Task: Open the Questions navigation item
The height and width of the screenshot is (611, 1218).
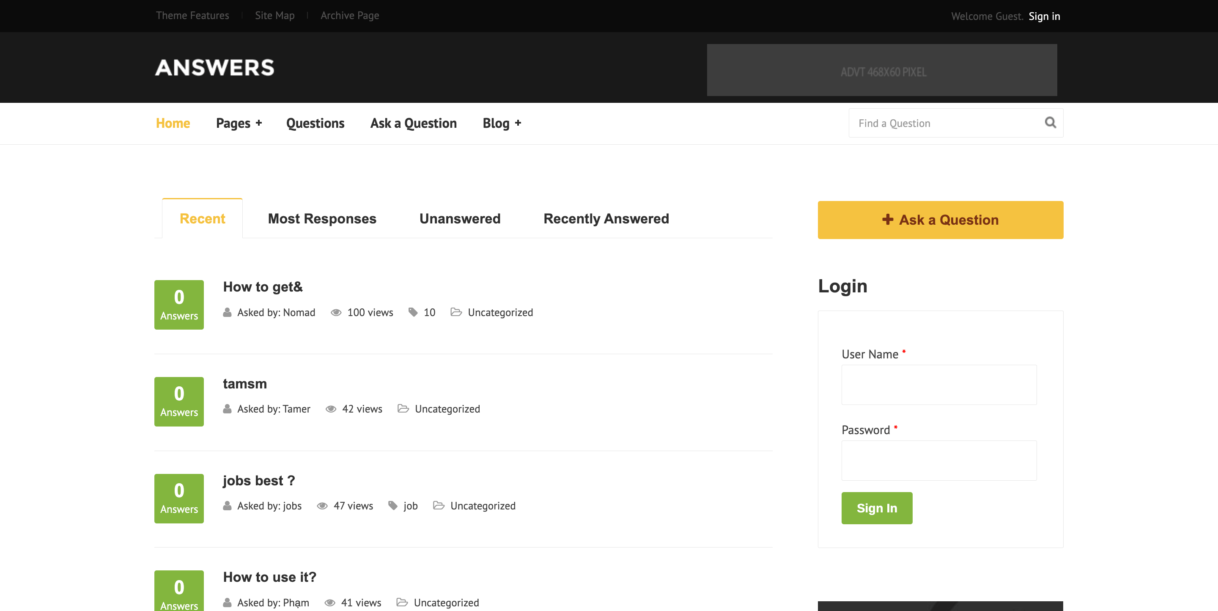Action: tap(315, 123)
